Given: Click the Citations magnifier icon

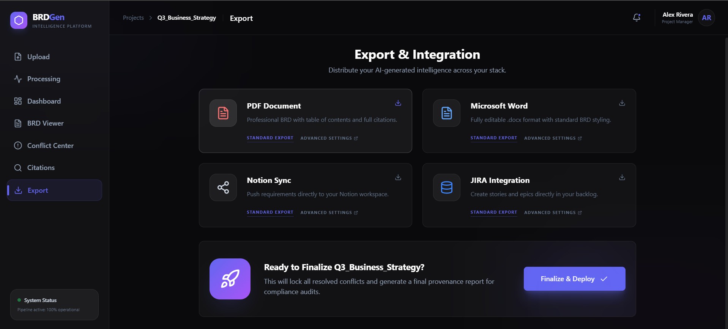Looking at the screenshot, I should point(18,168).
